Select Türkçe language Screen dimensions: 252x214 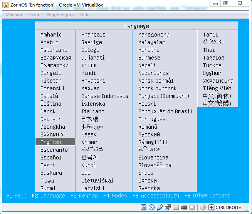pyautogui.click(x=212, y=65)
